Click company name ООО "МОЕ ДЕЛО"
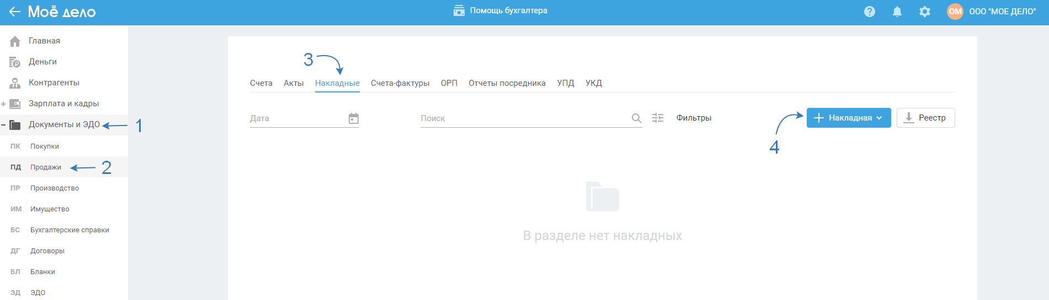Screen dimensions: 1049x300 1002,12
